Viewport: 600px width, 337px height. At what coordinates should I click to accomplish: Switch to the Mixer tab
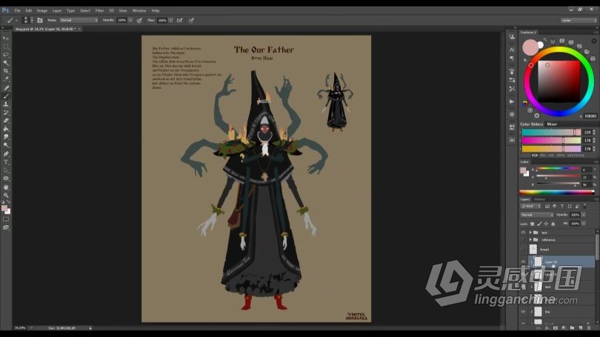(x=552, y=124)
